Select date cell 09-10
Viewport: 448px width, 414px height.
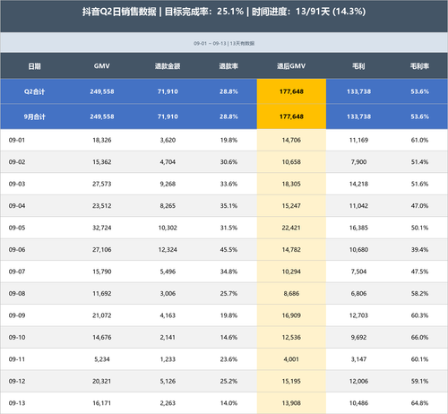click(x=17, y=338)
